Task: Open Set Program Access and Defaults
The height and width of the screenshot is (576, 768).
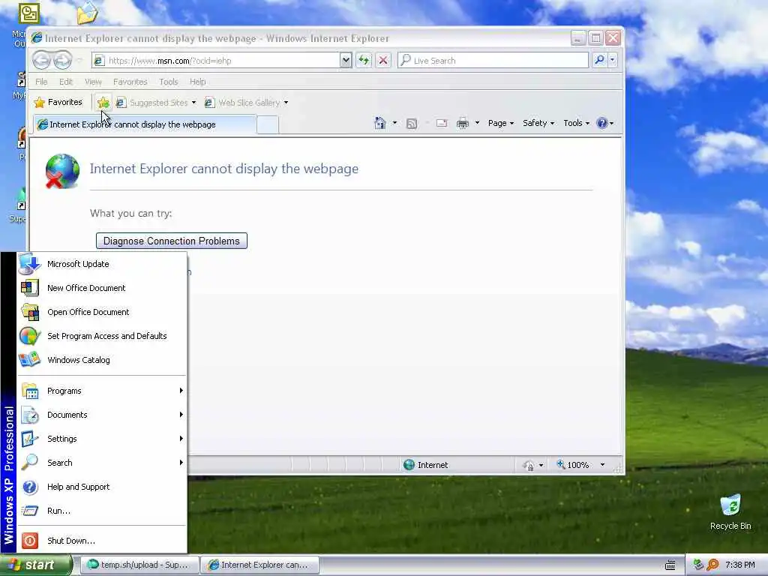Action: [x=102, y=336]
